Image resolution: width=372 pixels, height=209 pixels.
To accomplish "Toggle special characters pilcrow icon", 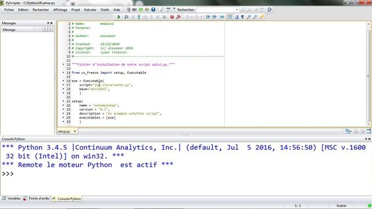I will pyautogui.click(x=242, y=17).
